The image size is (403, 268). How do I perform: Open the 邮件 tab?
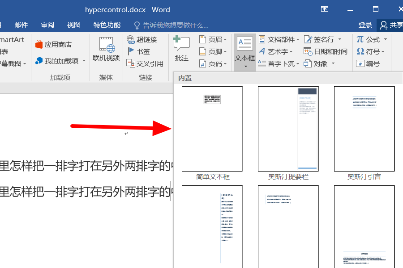tap(21, 25)
